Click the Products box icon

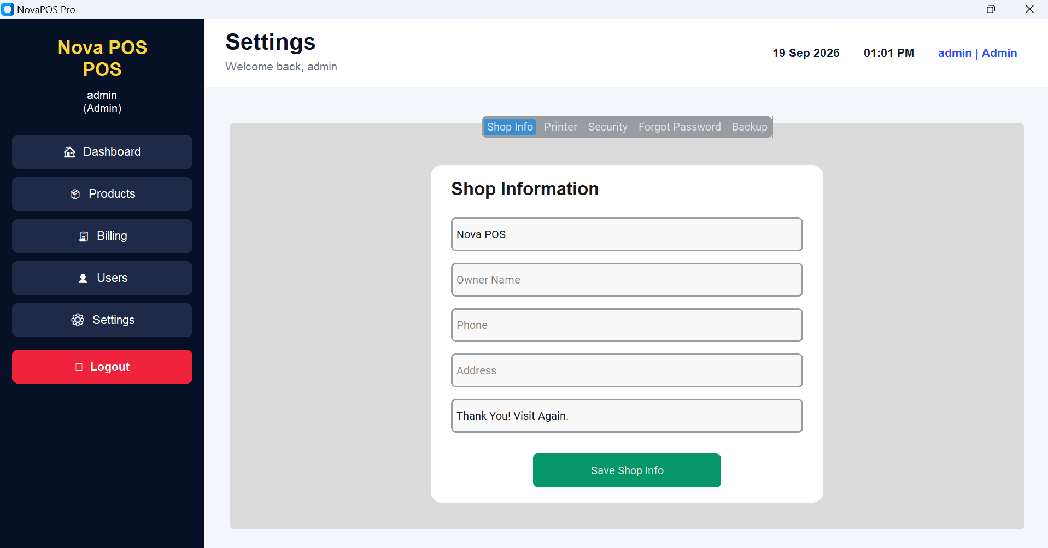75,194
